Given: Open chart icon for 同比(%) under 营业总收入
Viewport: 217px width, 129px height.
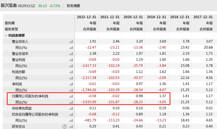Looking at the screenshot, I should (71, 48).
